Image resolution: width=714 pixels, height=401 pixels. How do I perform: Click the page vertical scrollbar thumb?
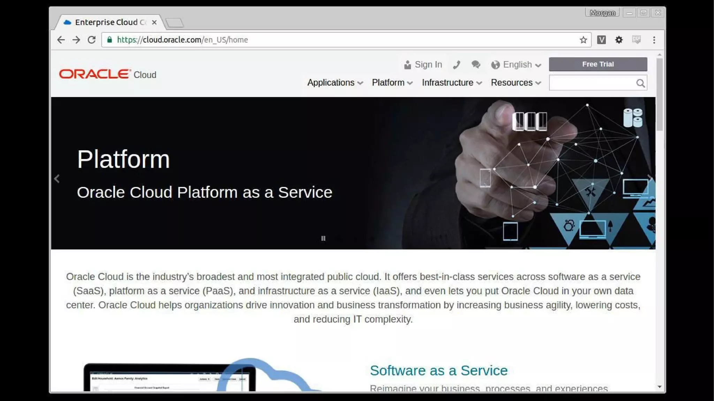click(659, 95)
